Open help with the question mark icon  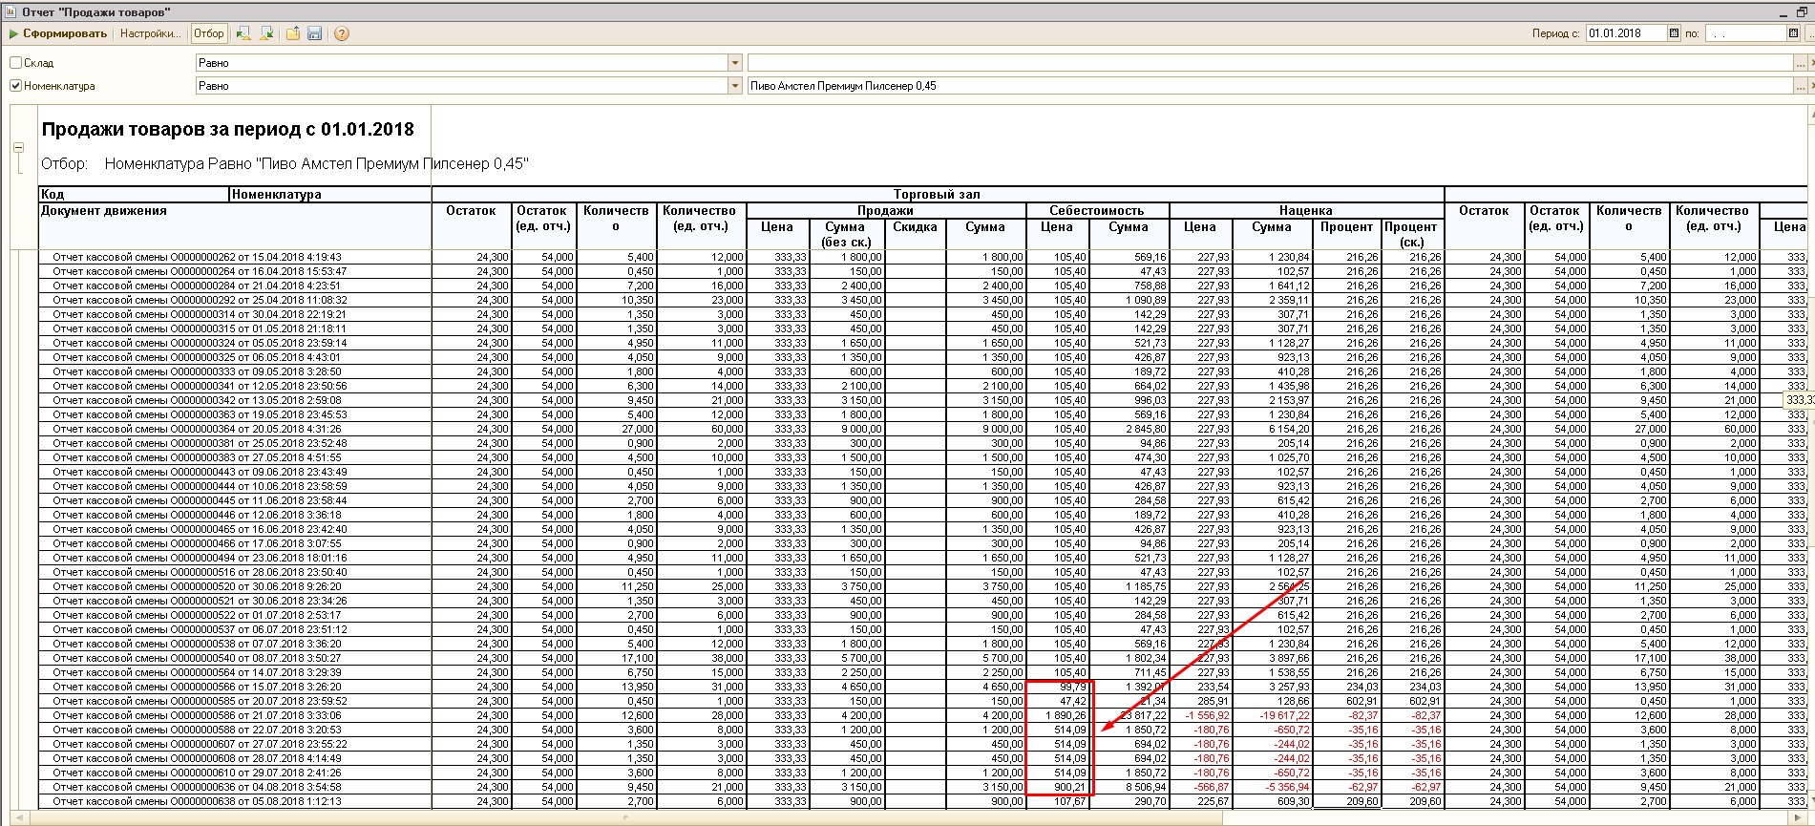click(x=342, y=33)
